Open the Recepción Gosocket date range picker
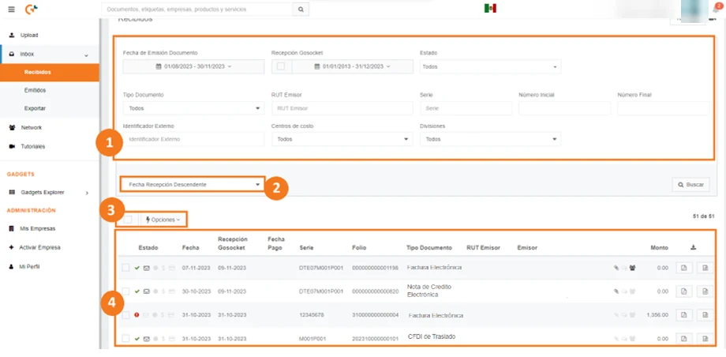The height and width of the screenshot is (357, 726). pos(353,67)
